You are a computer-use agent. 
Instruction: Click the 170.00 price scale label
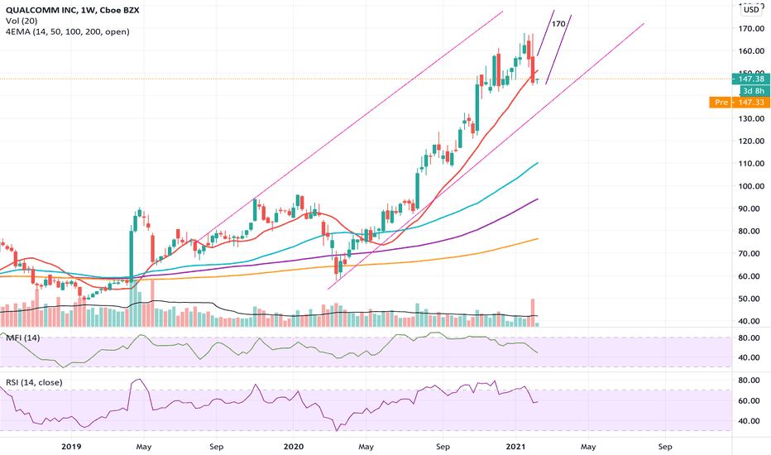pos(752,28)
